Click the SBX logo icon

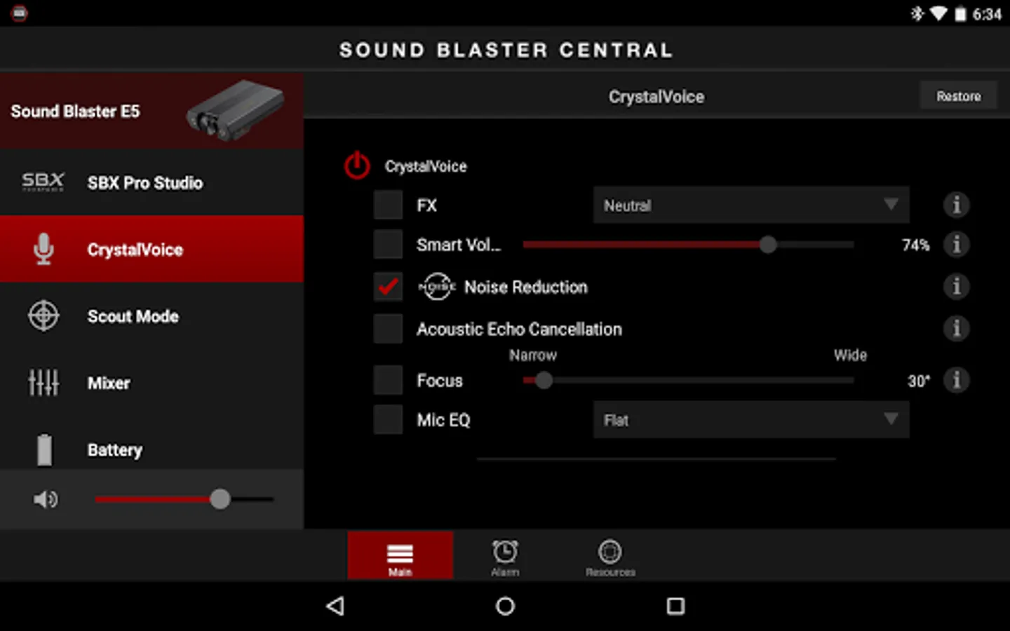(x=43, y=182)
